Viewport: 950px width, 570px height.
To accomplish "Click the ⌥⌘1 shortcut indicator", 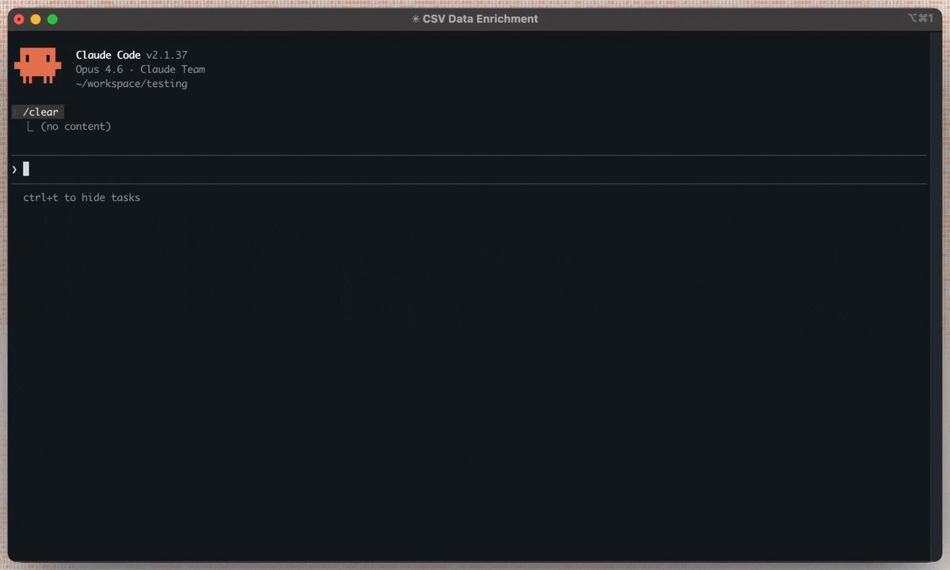I will (x=921, y=17).
